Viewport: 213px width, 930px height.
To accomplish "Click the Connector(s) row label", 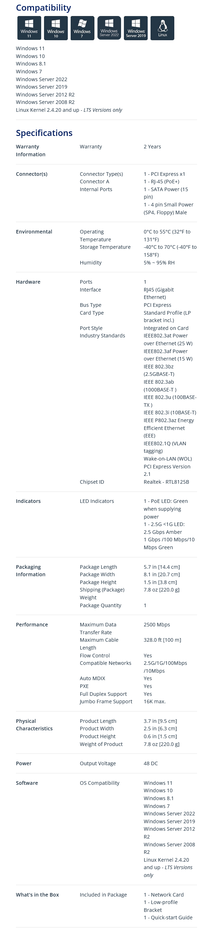I will 32,174.
